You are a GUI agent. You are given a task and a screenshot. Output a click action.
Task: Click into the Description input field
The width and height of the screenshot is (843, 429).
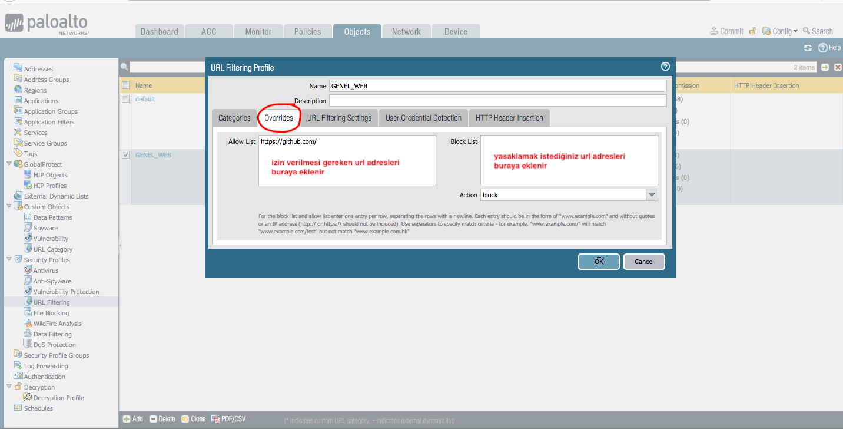tap(497, 101)
